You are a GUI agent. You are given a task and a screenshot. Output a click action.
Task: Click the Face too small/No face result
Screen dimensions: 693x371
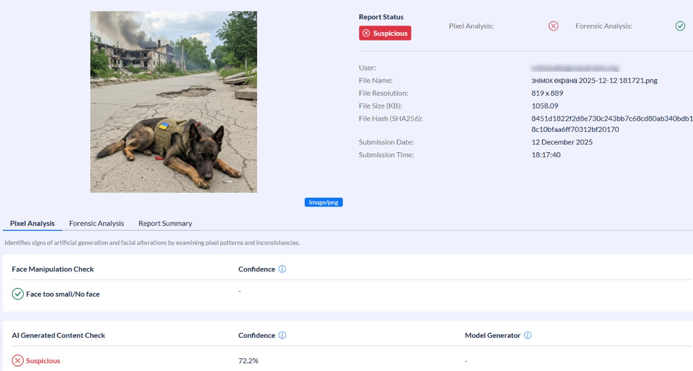[x=63, y=294]
